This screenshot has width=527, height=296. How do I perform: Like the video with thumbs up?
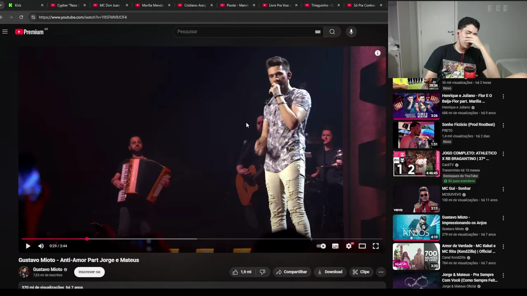point(242,272)
